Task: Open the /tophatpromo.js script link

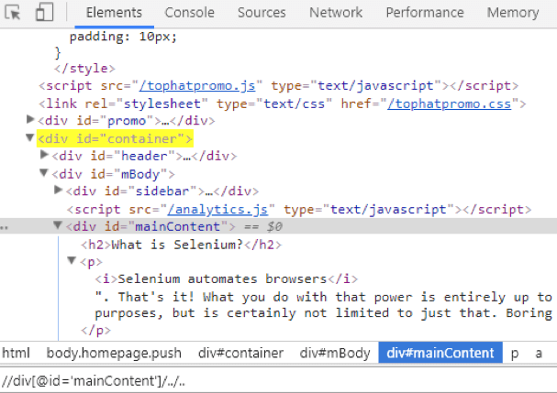Action: point(197,86)
